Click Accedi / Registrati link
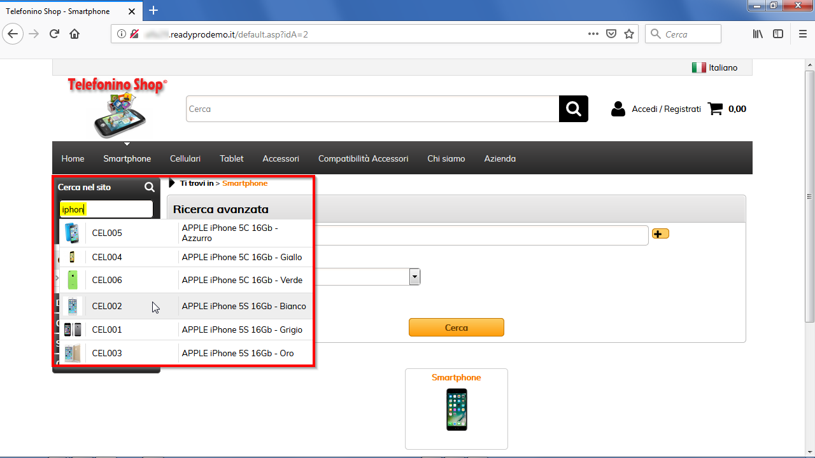Image resolution: width=815 pixels, height=458 pixels. (666, 109)
